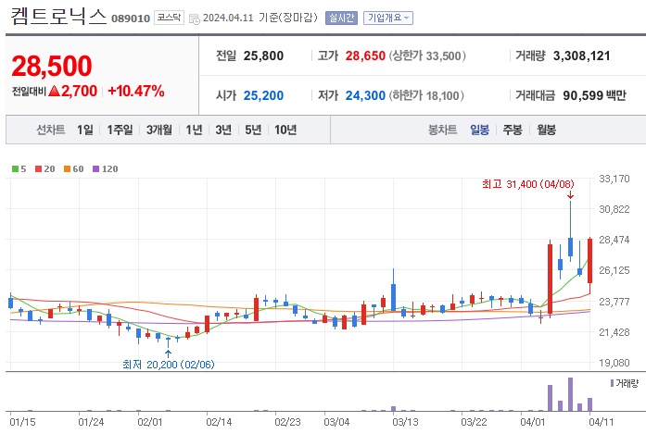The image size is (646, 434).
Task: Select the 일봉 daily candle chart
Action: coord(479,130)
